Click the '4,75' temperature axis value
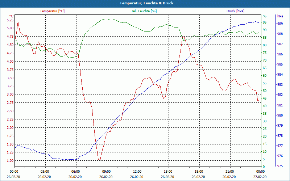The height and width of the screenshot is (181, 290). [10, 37]
